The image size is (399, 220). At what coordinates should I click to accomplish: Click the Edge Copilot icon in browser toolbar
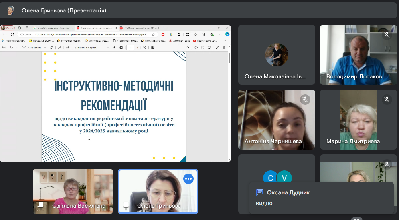pos(227,34)
